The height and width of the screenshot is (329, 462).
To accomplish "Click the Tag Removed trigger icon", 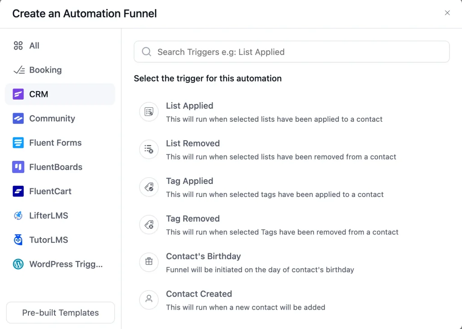I will [149, 225].
